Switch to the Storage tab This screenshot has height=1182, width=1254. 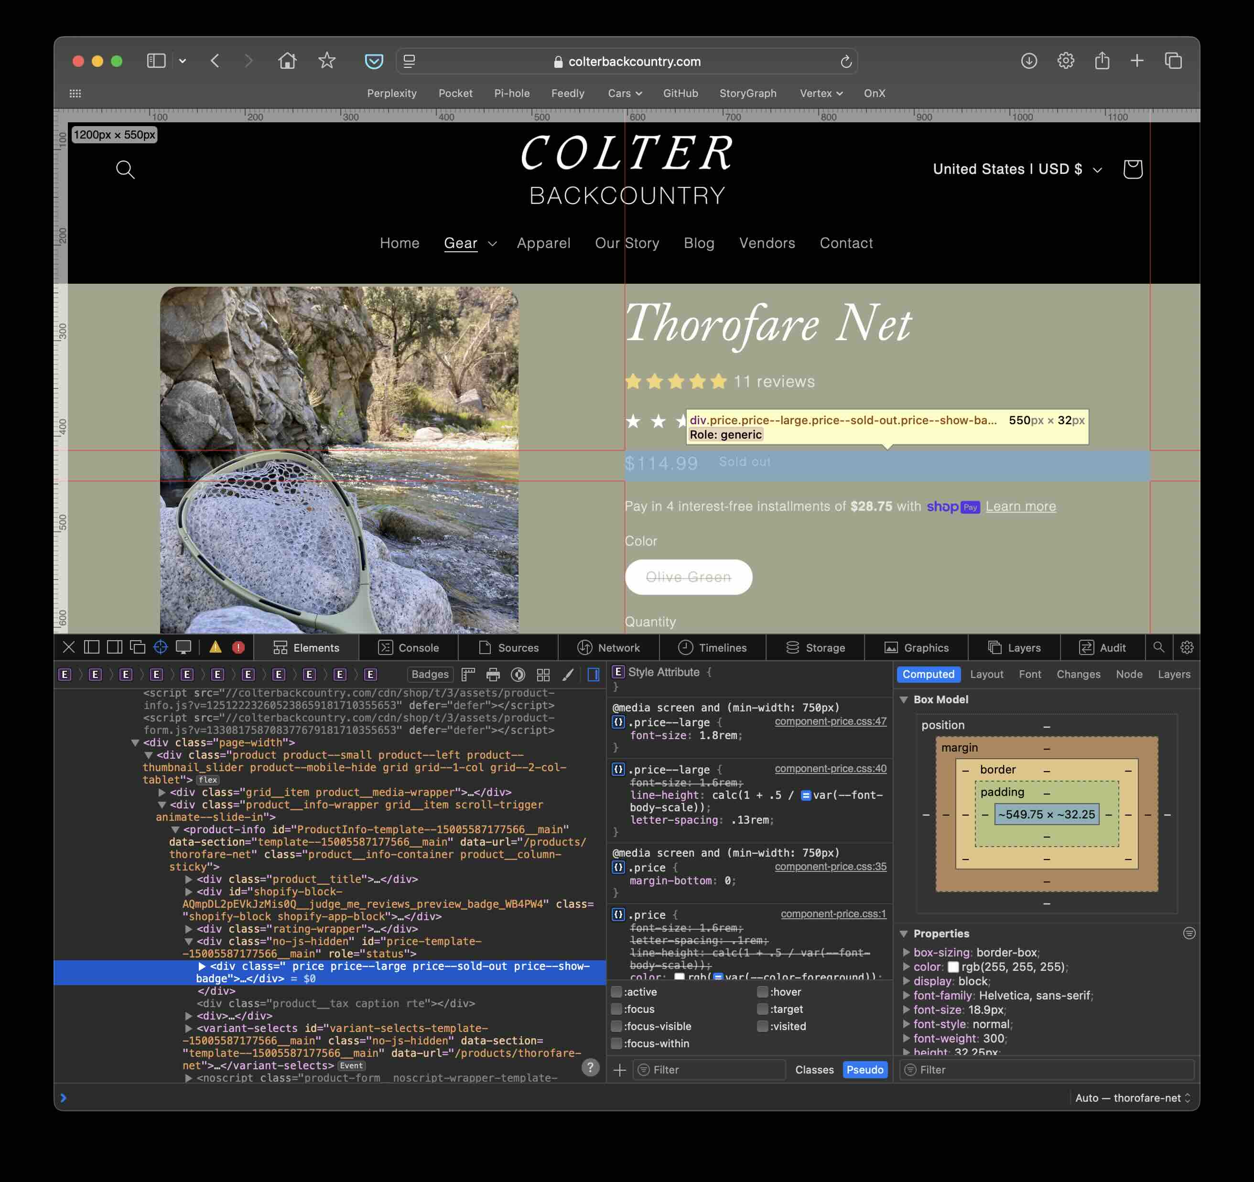tap(816, 647)
